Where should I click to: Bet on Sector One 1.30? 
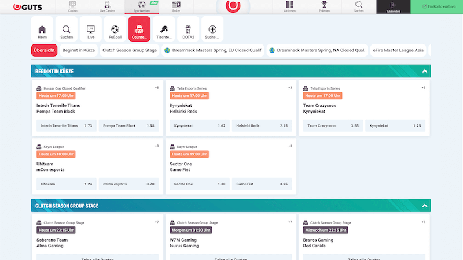click(200, 184)
